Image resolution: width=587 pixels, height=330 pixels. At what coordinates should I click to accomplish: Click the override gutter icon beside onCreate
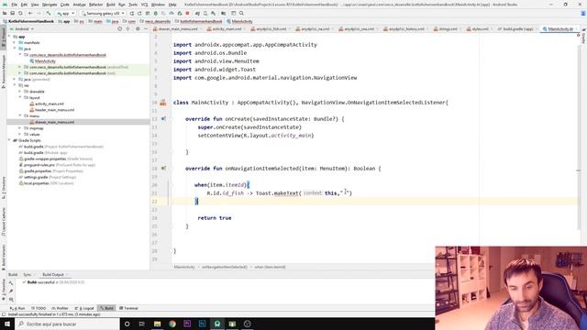click(x=163, y=118)
